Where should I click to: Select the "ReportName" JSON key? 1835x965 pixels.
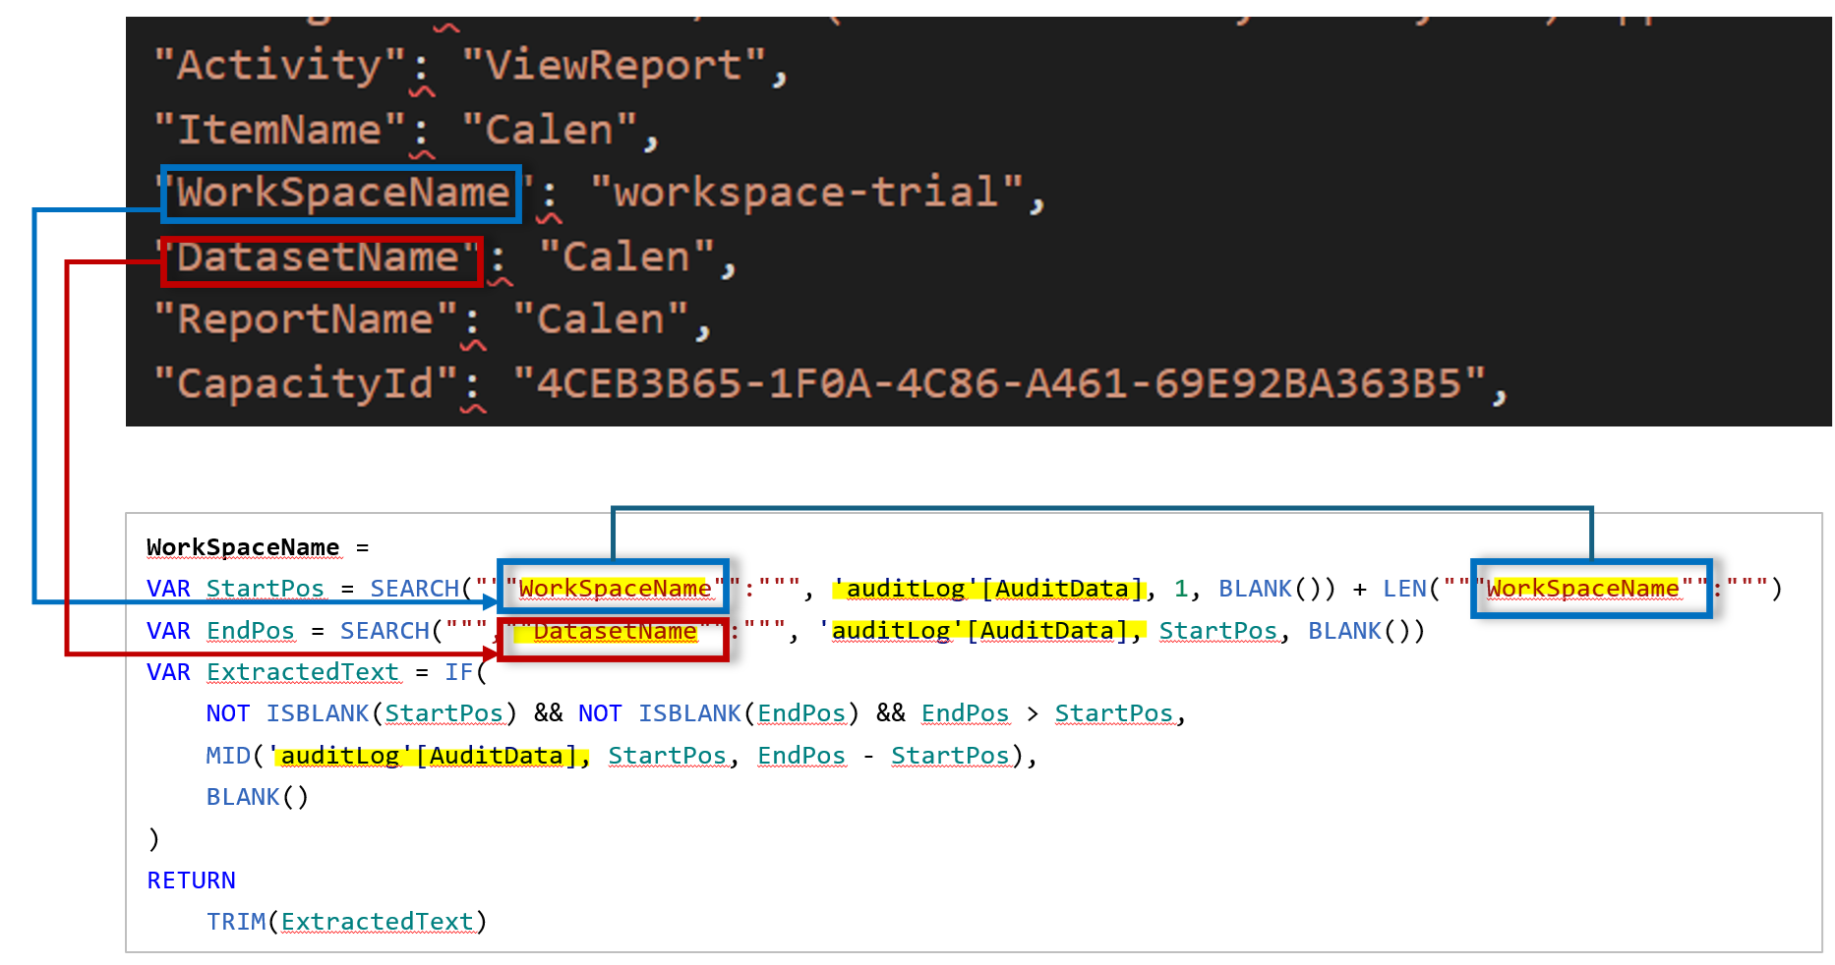305,319
